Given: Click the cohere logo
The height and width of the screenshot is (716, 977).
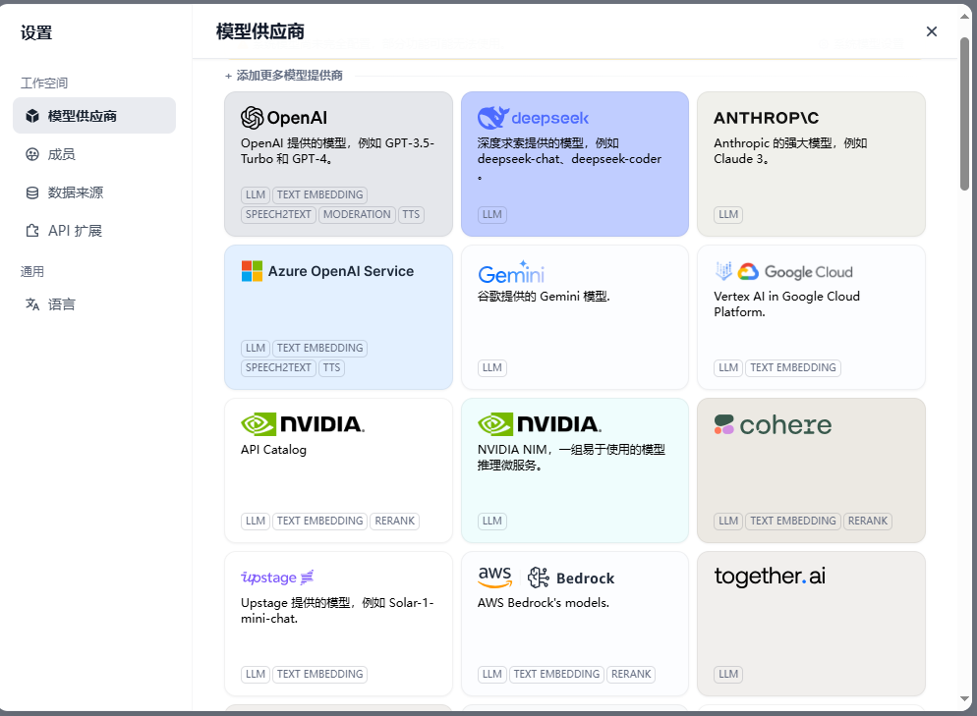Looking at the screenshot, I should 773,424.
